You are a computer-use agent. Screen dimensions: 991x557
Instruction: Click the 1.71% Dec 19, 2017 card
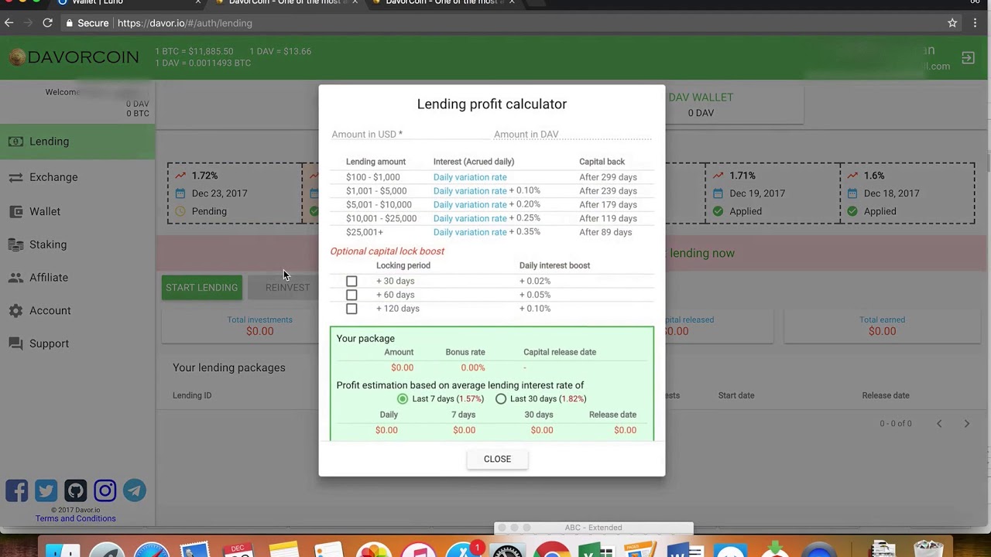click(x=772, y=193)
